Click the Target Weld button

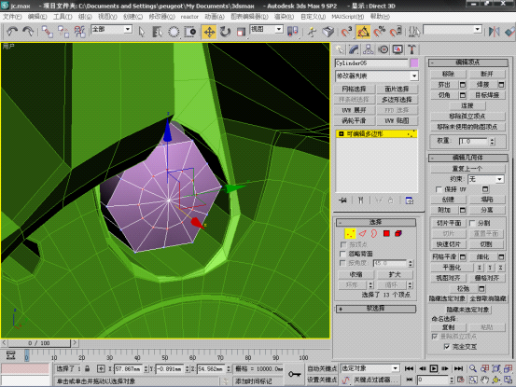coord(487,95)
